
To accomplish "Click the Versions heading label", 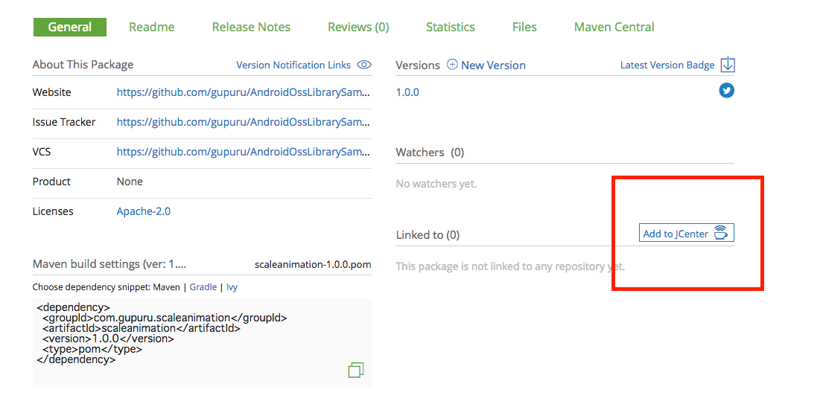I will coord(418,65).
